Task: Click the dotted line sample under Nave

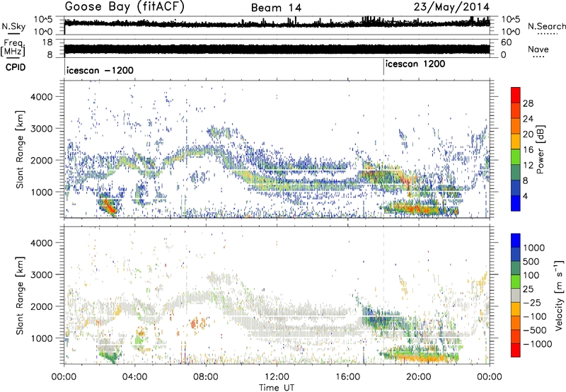Action: point(538,57)
